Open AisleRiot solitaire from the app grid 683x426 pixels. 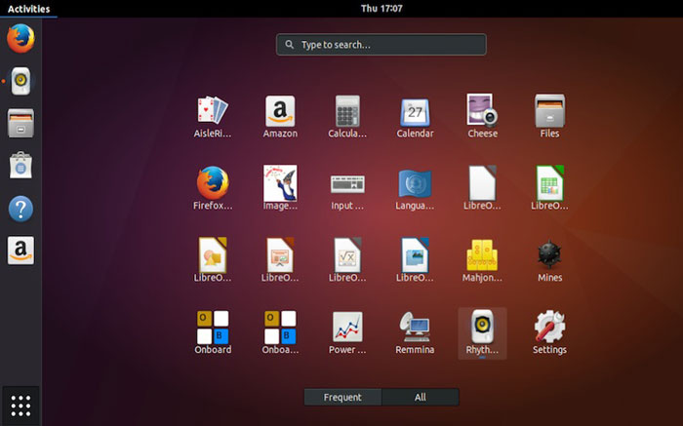coord(213,117)
